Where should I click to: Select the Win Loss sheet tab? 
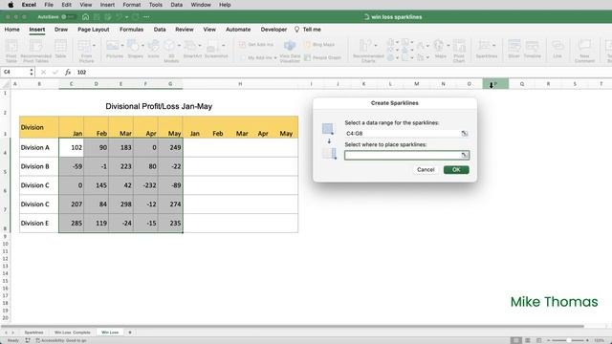click(110, 333)
